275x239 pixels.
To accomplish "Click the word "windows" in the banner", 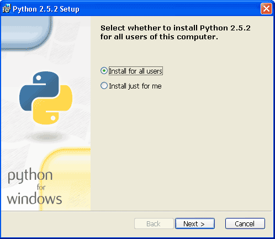I will pyautogui.click(x=34, y=199).
